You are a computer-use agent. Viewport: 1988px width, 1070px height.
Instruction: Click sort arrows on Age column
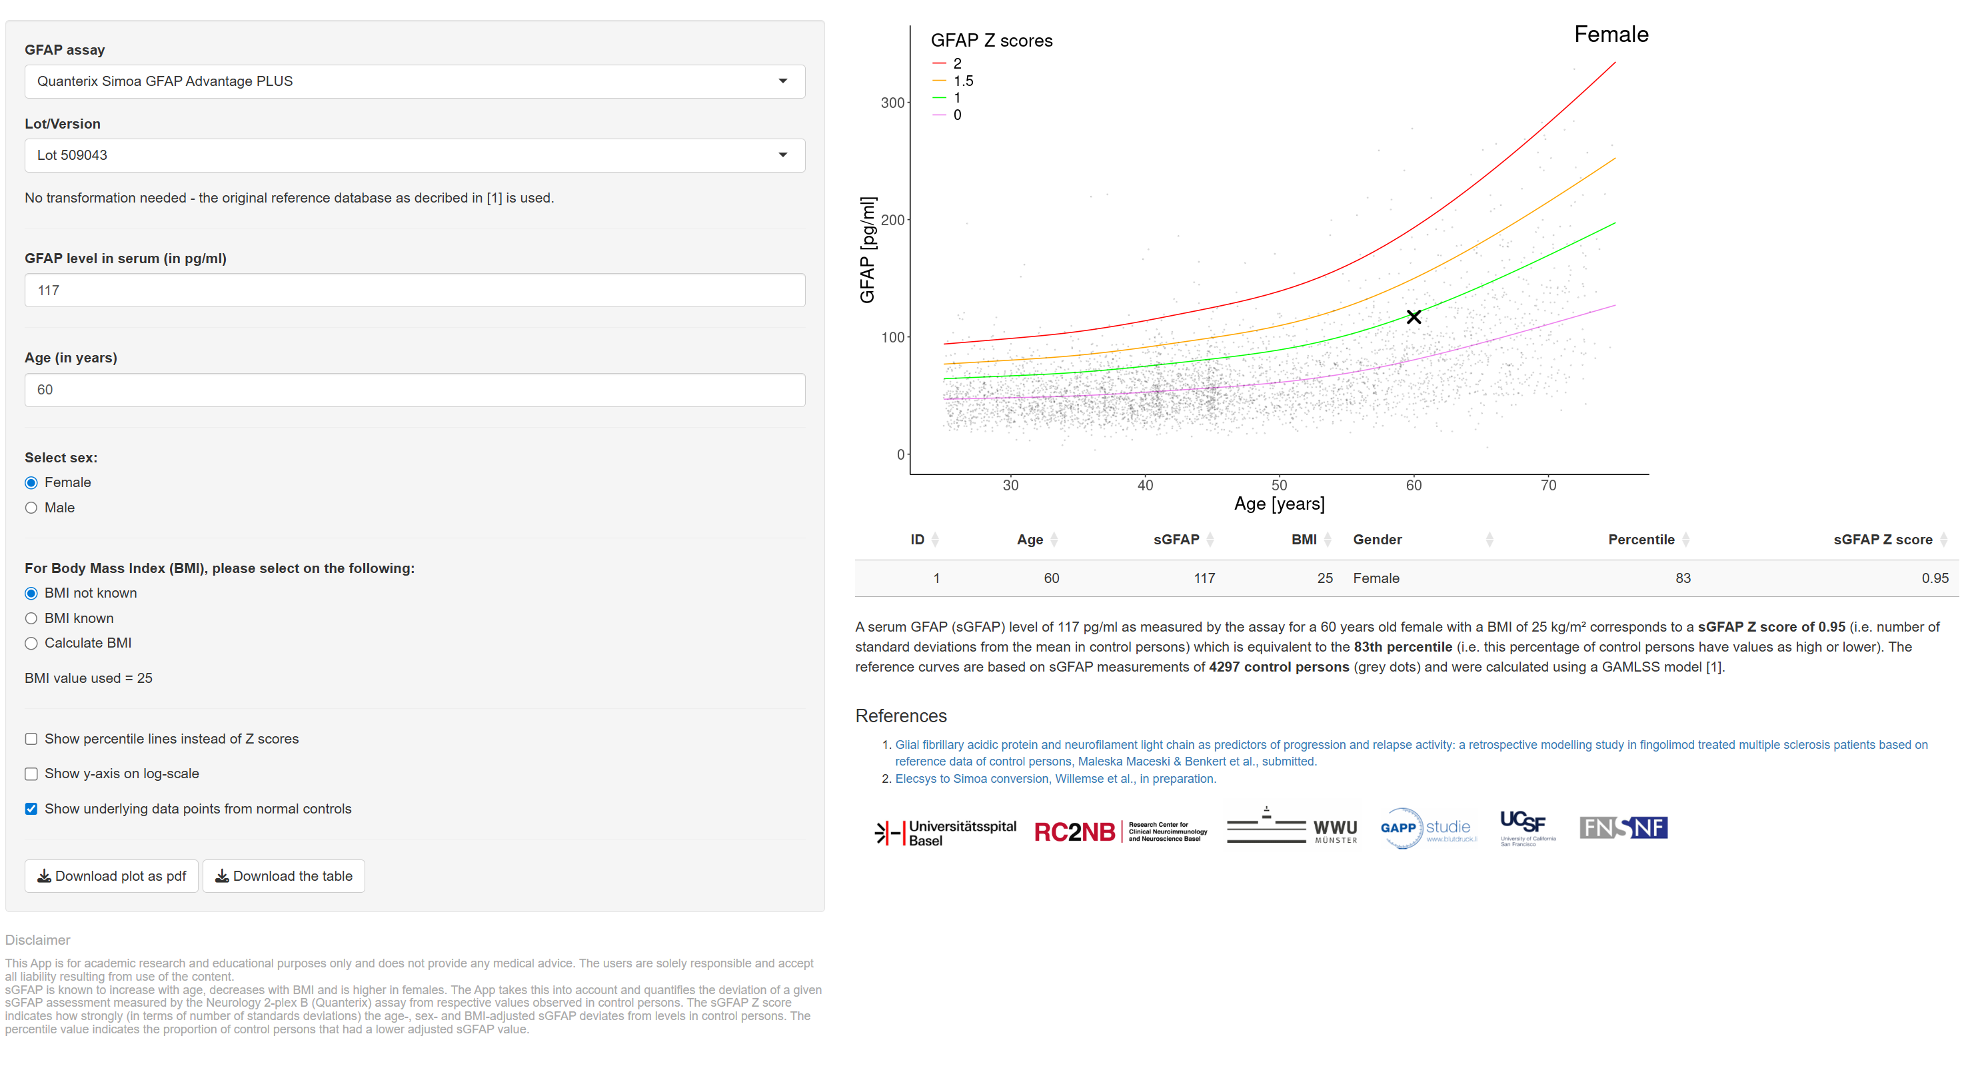1054,540
